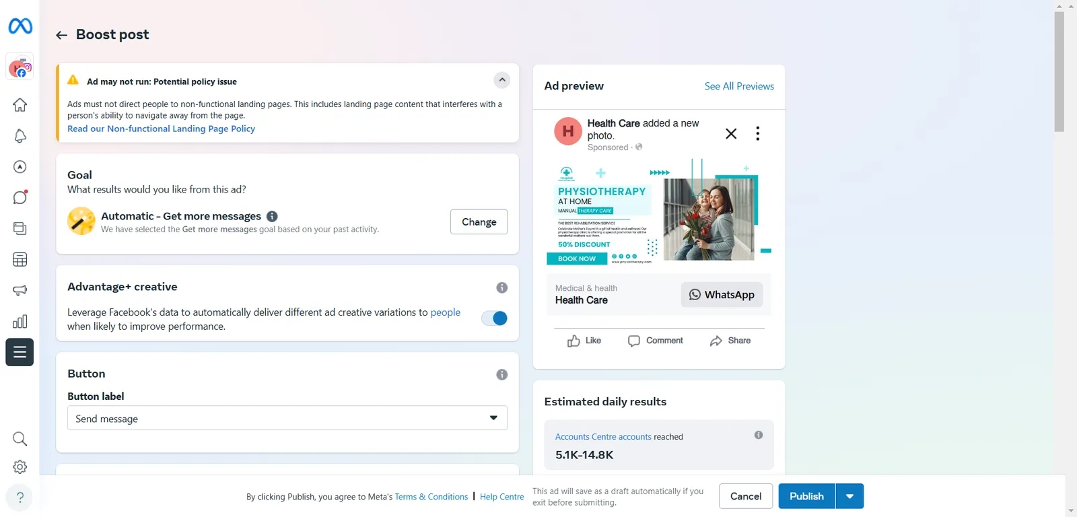The image size is (1077, 517).
Task: Open the ad preview three-dot menu
Action: (758, 133)
